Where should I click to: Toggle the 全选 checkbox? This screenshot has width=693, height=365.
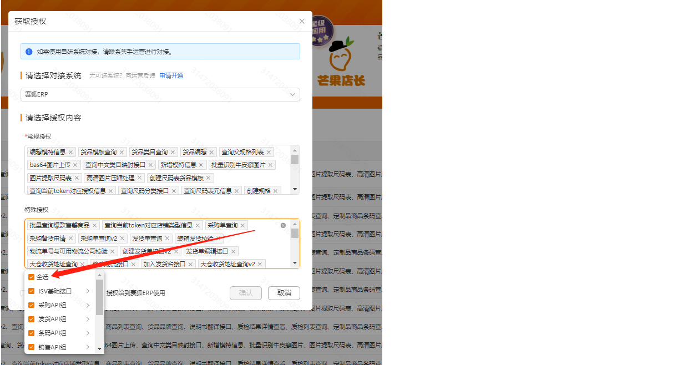tap(31, 277)
